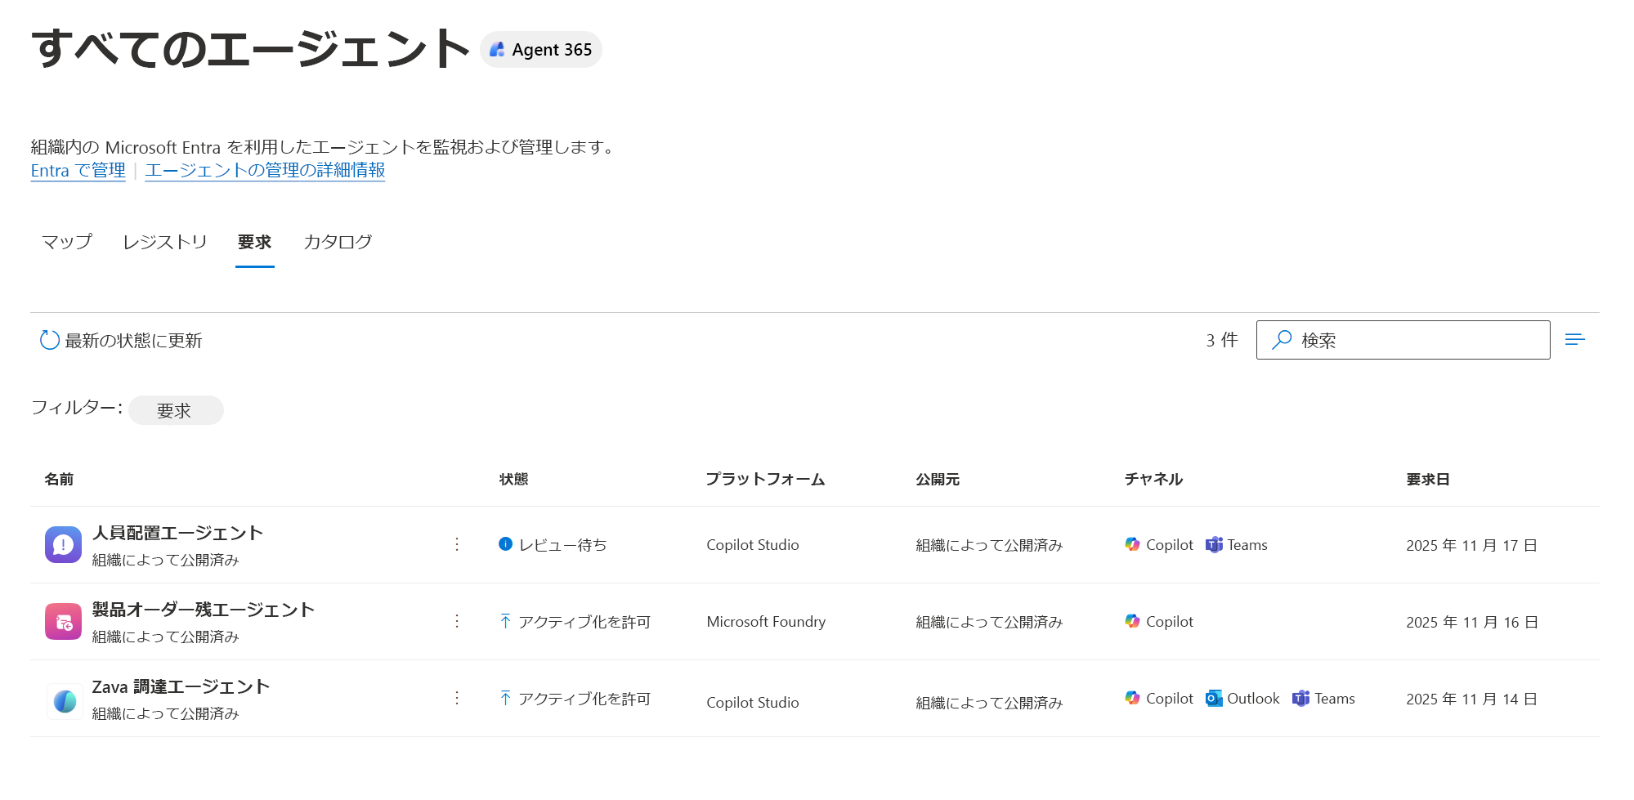The image size is (1634, 800).
Task: Sort by the プラットフォーム column header
Action: click(765, 480)
